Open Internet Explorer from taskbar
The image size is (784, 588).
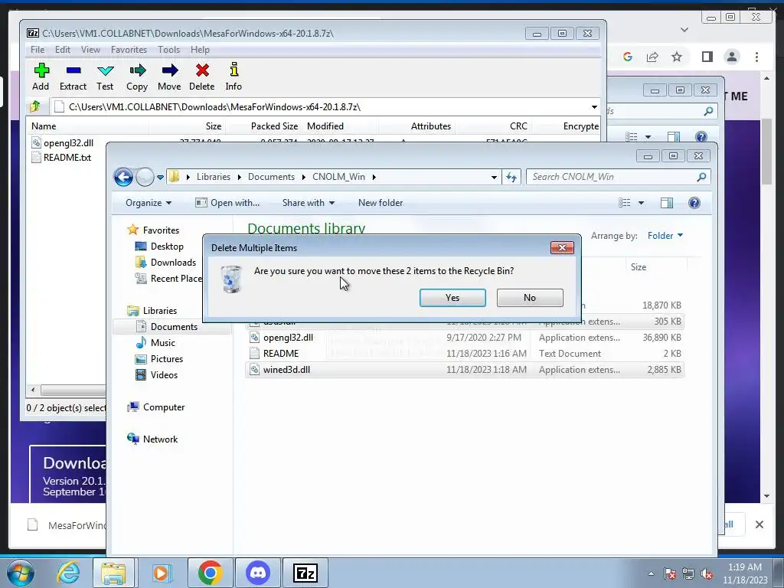[68, 573]
